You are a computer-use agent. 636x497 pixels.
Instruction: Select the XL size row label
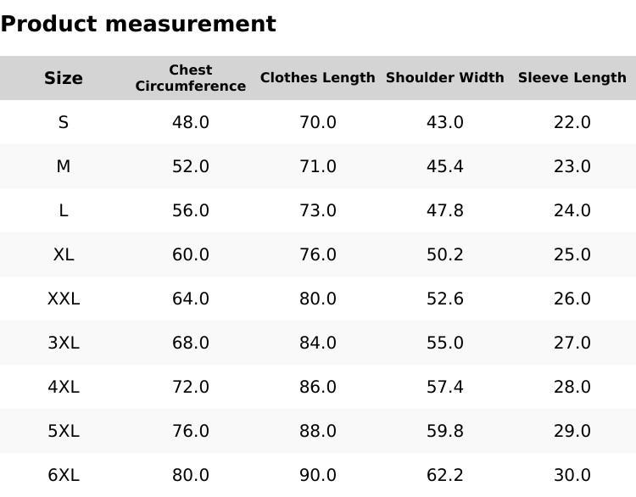64,254
